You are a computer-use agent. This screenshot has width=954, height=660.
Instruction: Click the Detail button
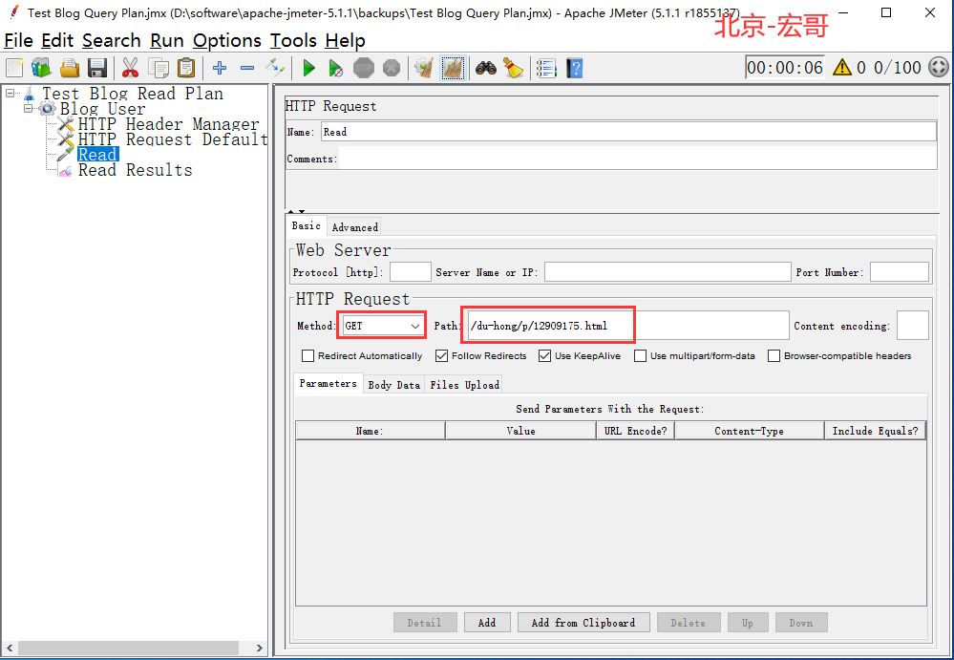[x=425, y=623]
